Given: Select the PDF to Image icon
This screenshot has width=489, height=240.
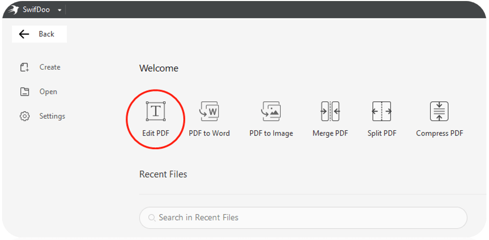Looking at the screenshot, I should click(271, 111).
